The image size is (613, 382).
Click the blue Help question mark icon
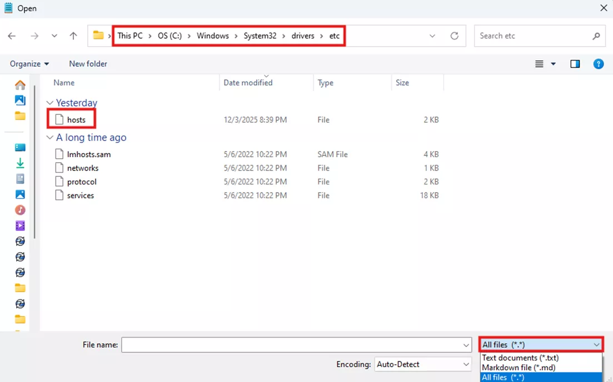click(x=599, y=64)
